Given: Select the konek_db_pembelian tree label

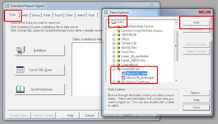Looking at the screenshot, I should (x=135, y=56).
